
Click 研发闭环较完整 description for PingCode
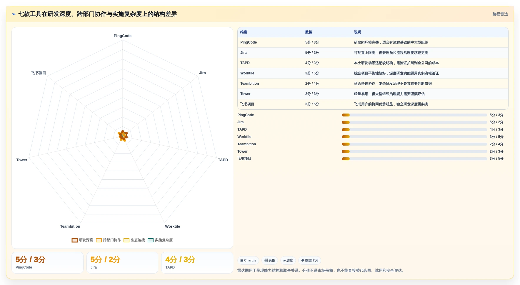(x=391, y=42)
